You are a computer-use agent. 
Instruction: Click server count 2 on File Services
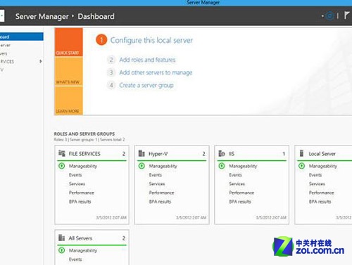click(124, 154)
